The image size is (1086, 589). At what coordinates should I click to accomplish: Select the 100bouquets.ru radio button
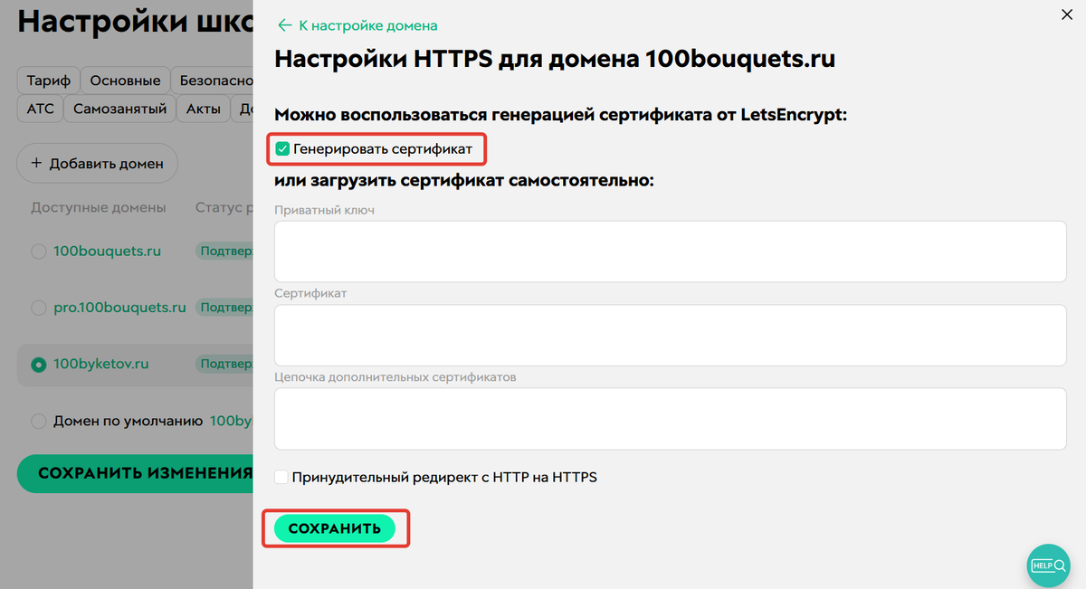[38, 252]
